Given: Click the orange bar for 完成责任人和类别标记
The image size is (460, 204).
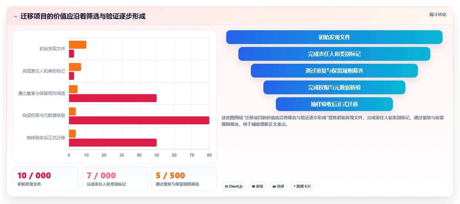Looking at the screenshot, I should point(75,67).
